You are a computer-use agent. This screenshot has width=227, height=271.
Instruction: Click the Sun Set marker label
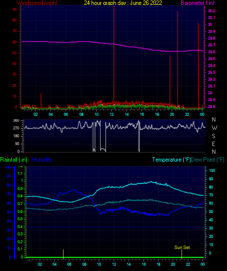point(182,248)
